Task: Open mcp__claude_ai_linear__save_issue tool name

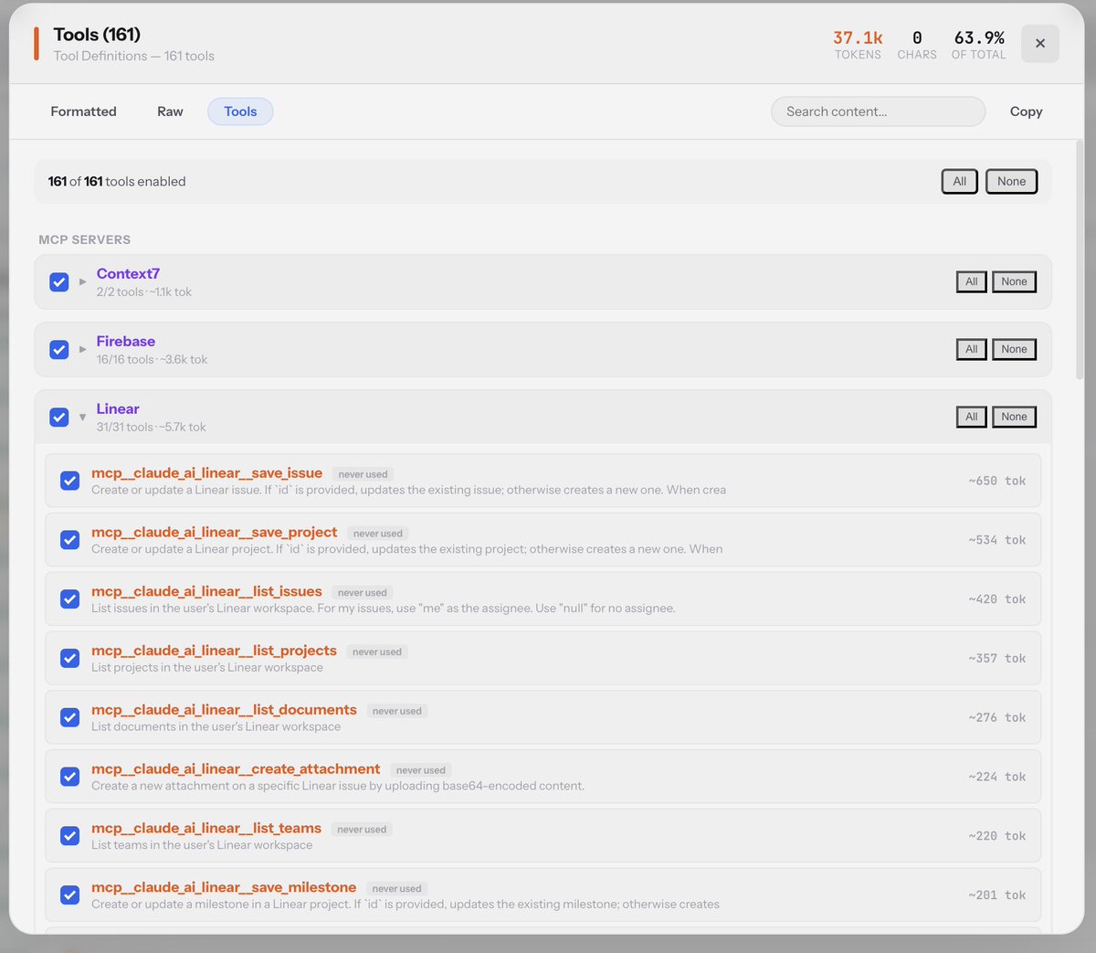Action: 206,472
